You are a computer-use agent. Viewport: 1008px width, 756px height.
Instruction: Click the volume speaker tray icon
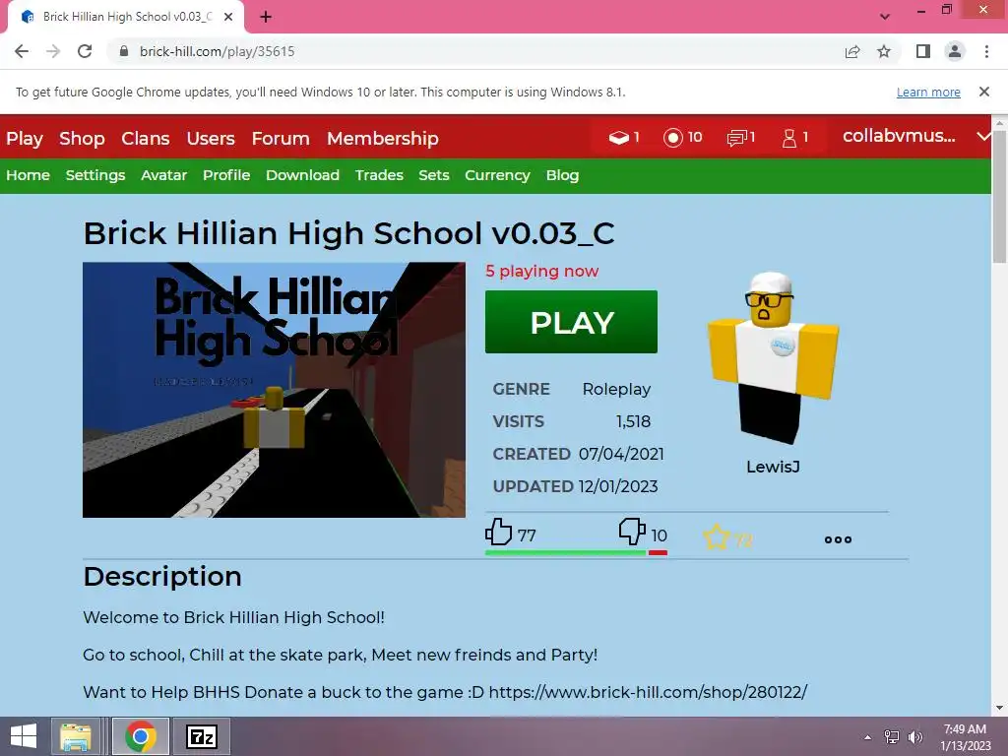coord(914,737)
